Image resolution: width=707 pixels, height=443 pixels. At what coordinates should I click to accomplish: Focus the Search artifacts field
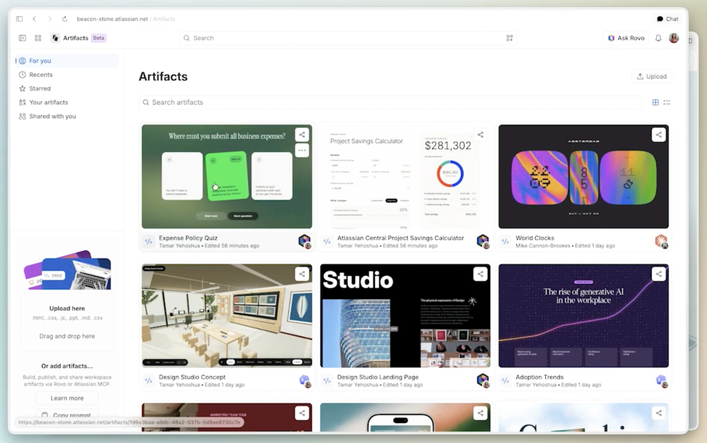(x=390, y=103)
